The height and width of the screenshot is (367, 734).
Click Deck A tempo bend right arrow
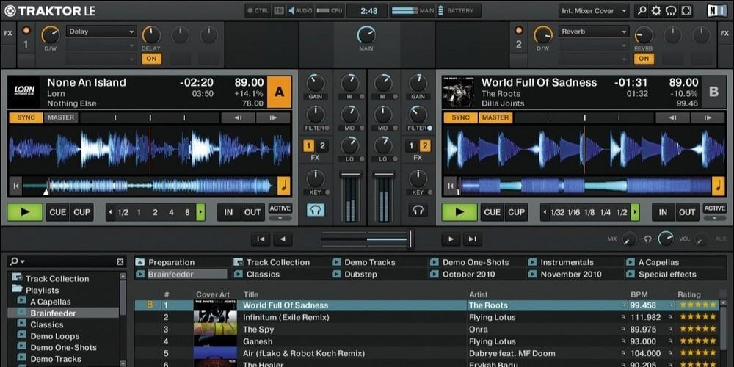(273, 117)
